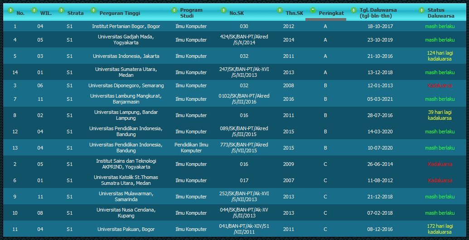469x240 pixels.
Task: Click SK number 424/SK/BAN-PT/Akred/S/X/2014
Action: pos(244,40)
